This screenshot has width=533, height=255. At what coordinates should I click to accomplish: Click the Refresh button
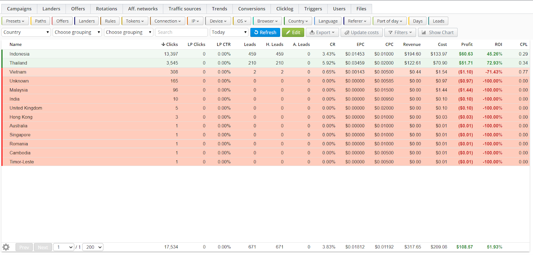point(265,32)
